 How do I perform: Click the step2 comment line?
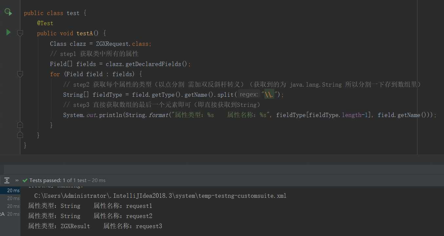pos(242,84)
